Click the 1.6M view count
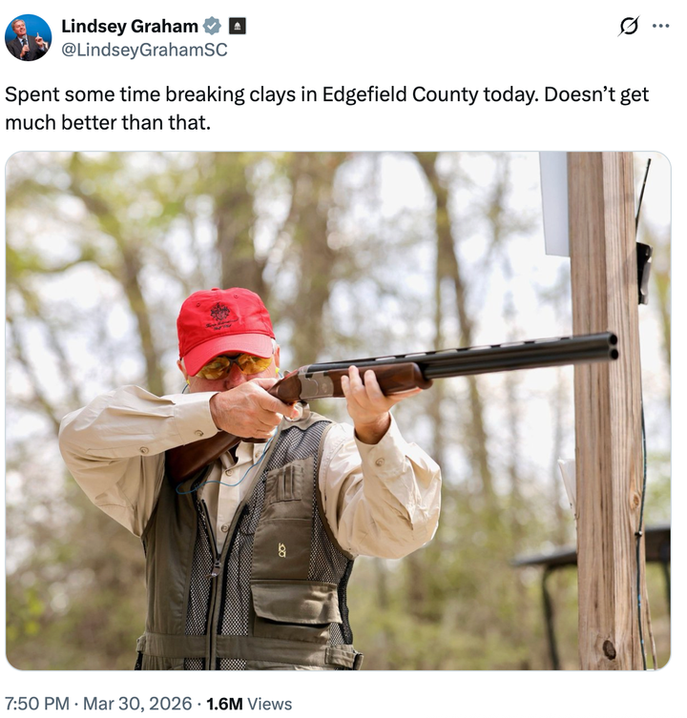687x718 pixels. point(224,704)
